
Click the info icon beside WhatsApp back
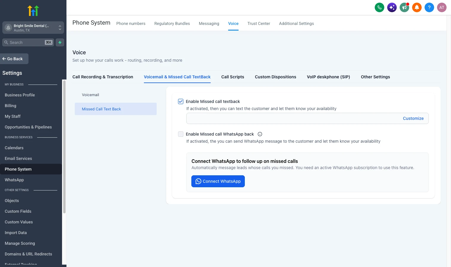[x=260, y=134]
